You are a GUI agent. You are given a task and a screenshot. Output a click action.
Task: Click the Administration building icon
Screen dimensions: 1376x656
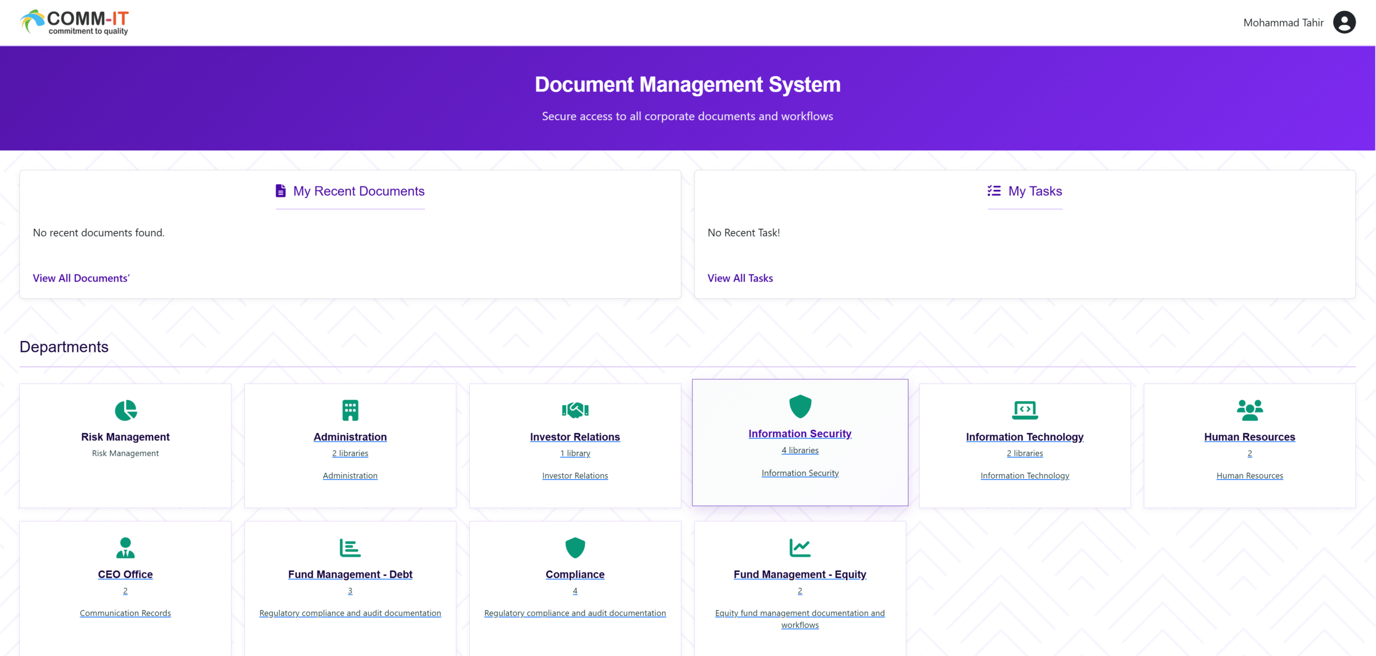350,410
